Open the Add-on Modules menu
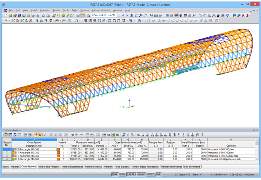Screen dimensions: 261x180 101,10
